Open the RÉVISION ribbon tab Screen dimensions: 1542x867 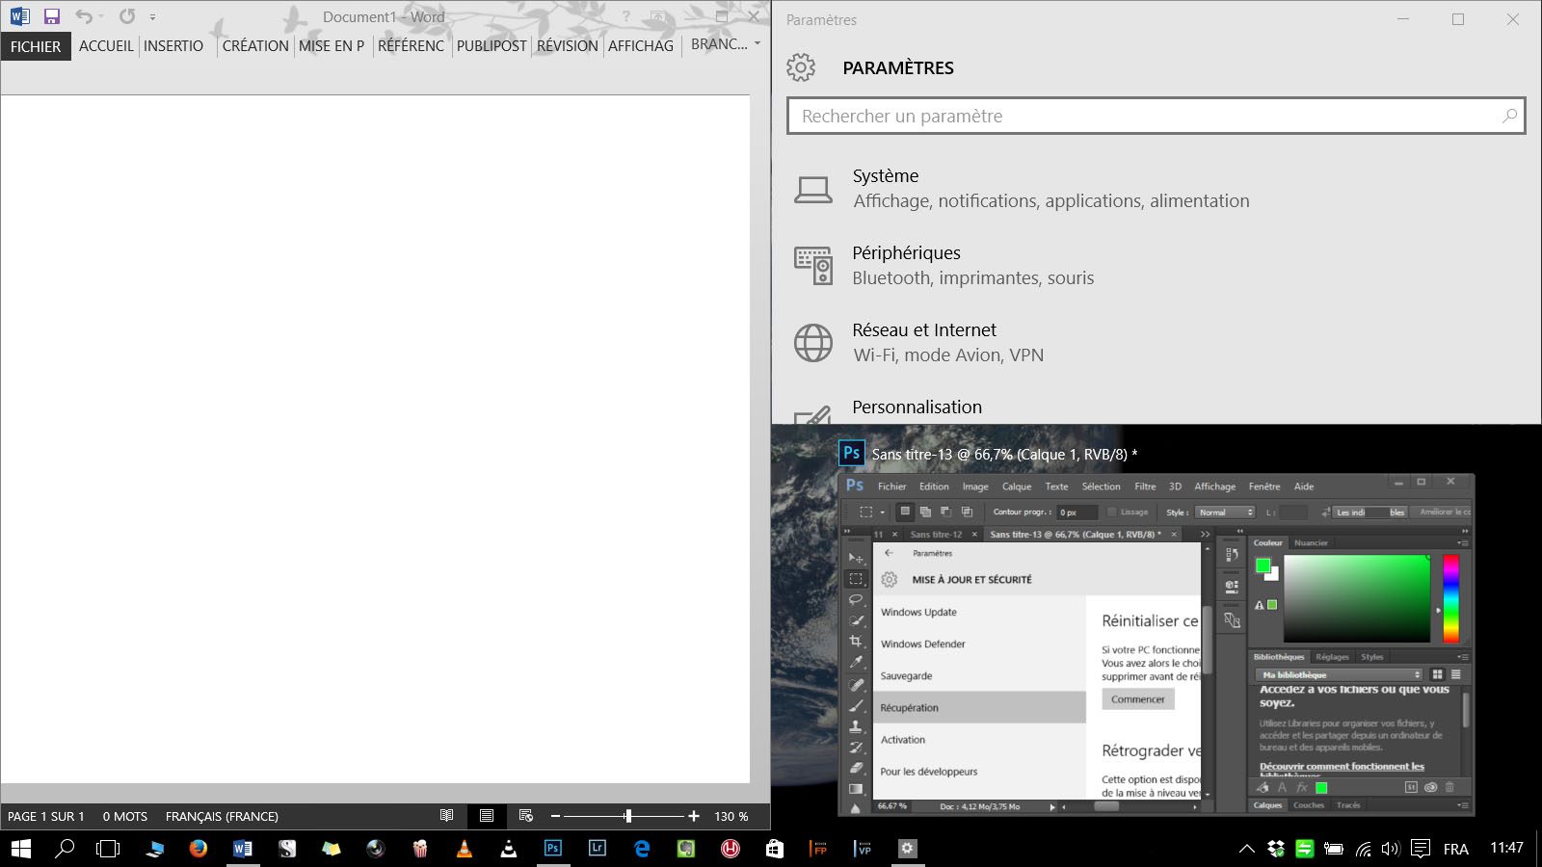point(568,46)
